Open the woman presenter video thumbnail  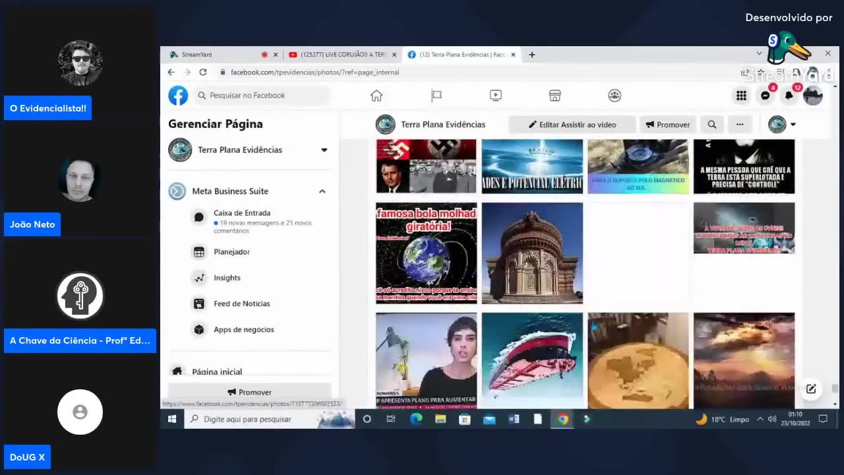[x=426, y=361]
